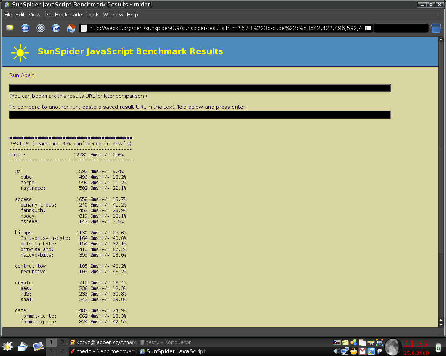Click the 'SunSpider JavaScript Benchmark Results' heading

(130, 51)
